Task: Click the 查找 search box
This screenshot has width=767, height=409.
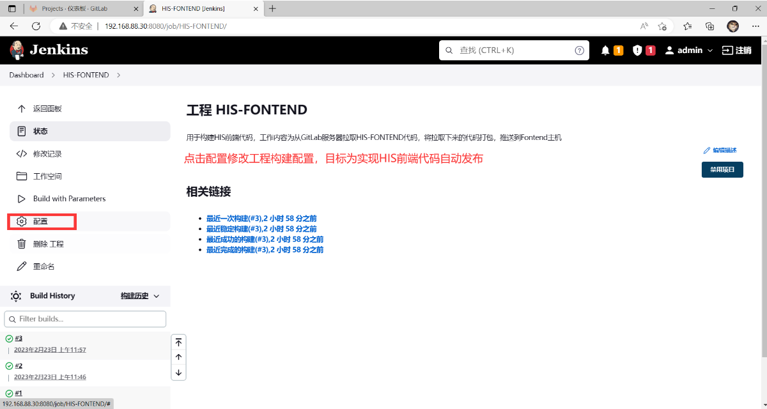Action: click(514, 50)
